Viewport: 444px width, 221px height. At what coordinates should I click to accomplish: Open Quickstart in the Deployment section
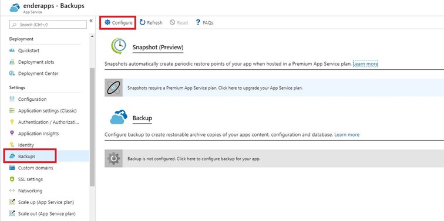pyautogui.click(x=28, y=50)
